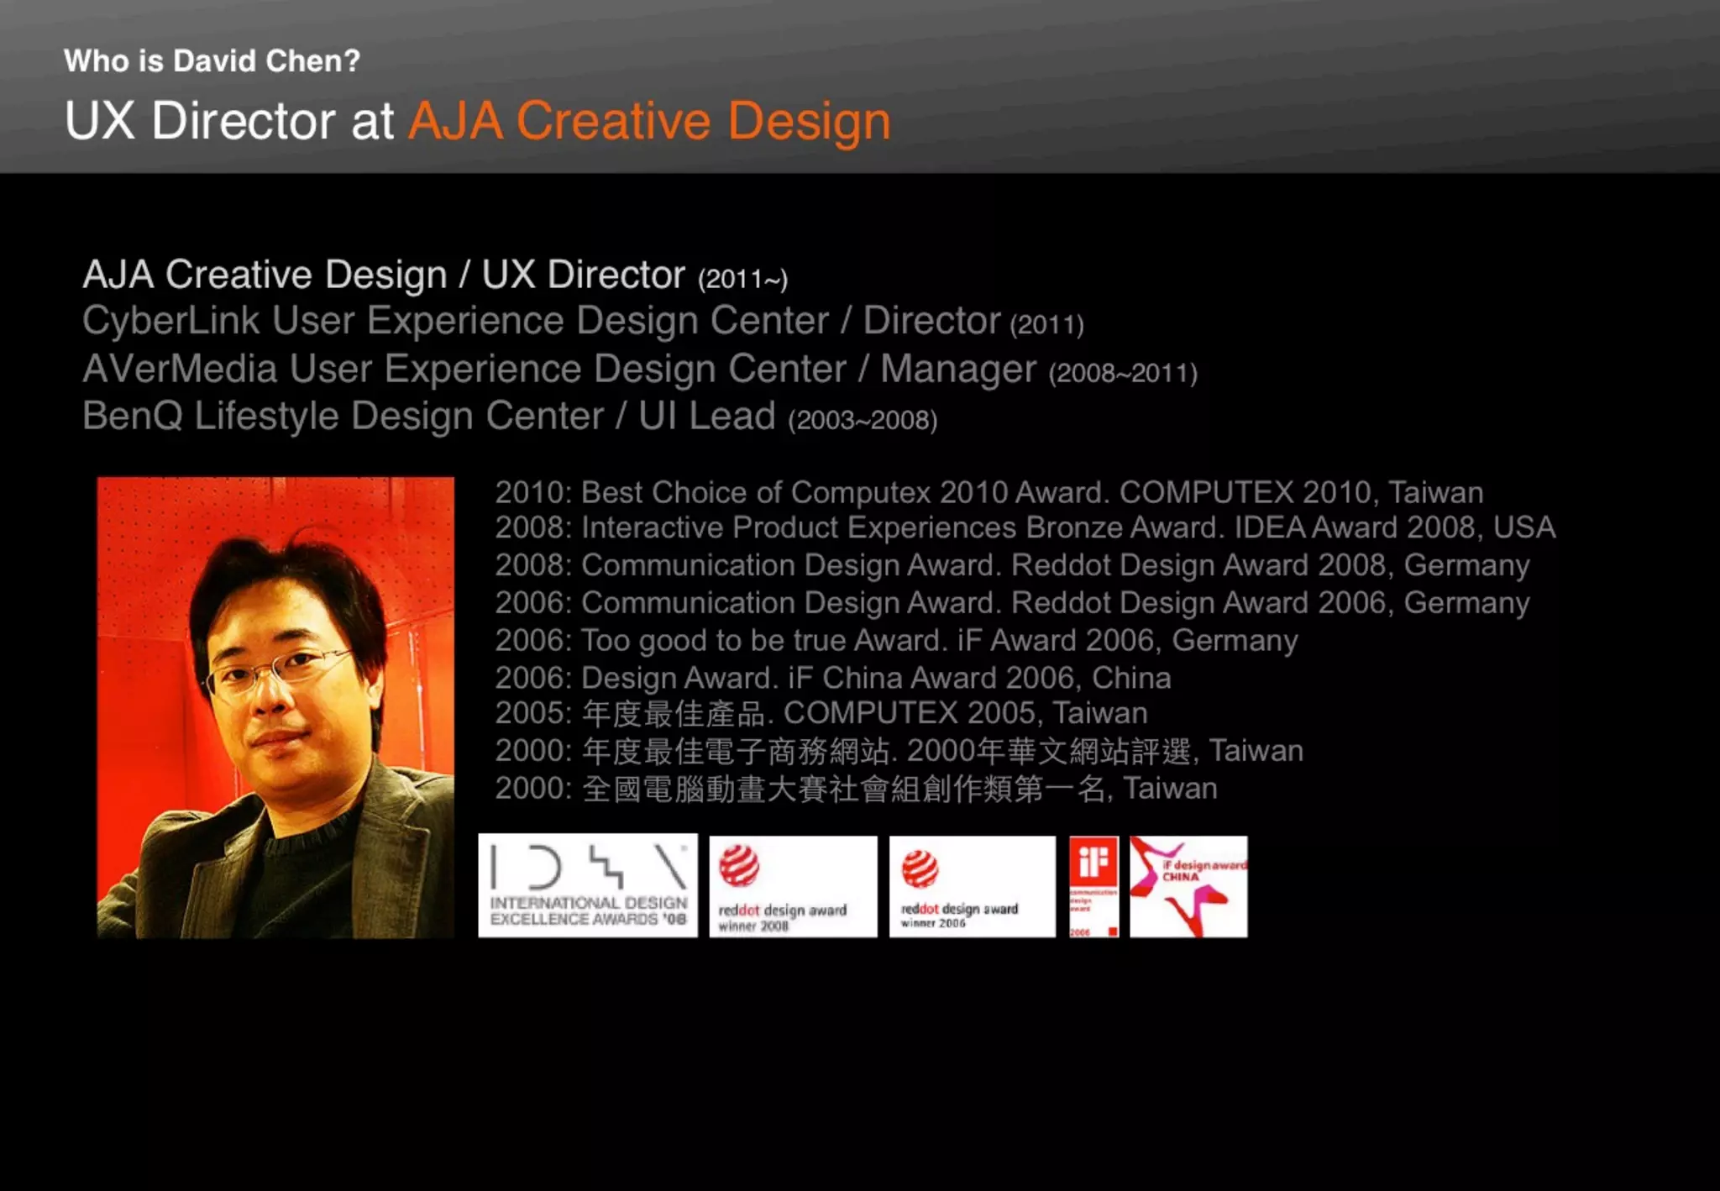
Task: Click the COMPUTEX 2005 Taiwan entry
Action: [x=821, y=714]
